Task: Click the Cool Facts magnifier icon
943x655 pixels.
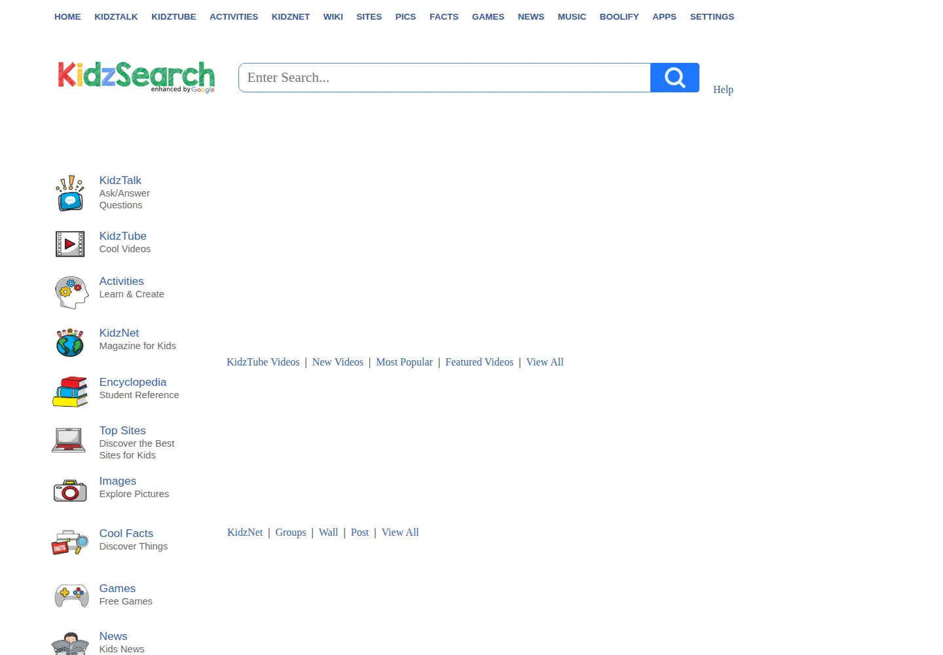Action: point(70,542)
